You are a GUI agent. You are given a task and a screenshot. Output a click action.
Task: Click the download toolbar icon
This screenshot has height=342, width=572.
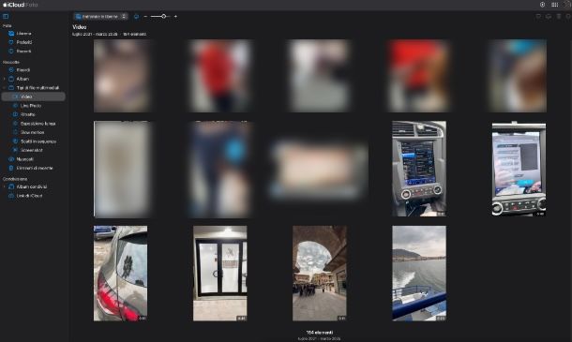[x=549, y=17]
